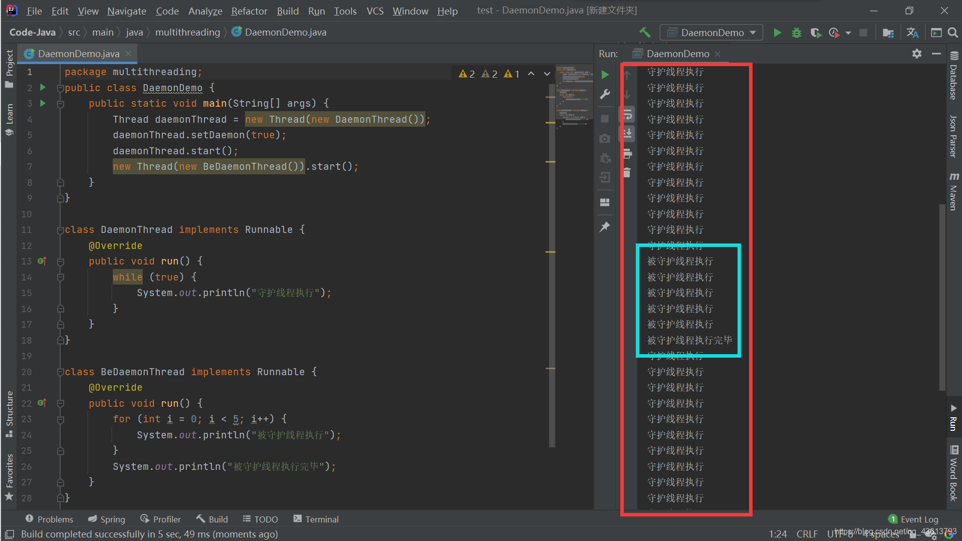The height and width of the screenshot is (541, 962).
Task: Click the Run panel stop square icon
Action: coord(605,119)
